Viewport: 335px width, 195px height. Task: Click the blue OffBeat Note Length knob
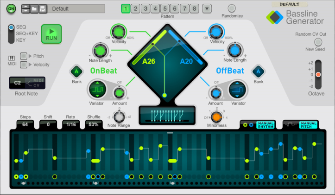tap(234, 49)
